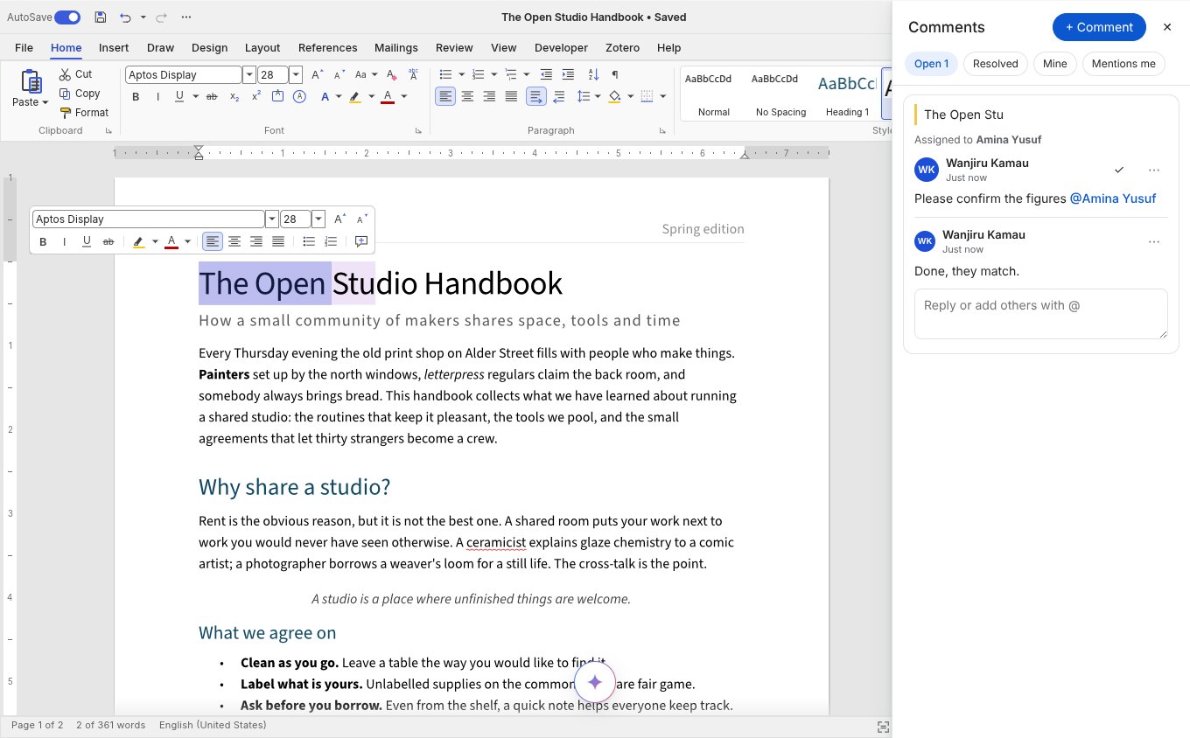Toggle the AutoSave switch
The image size is (1190, 738).
[67, 17]
